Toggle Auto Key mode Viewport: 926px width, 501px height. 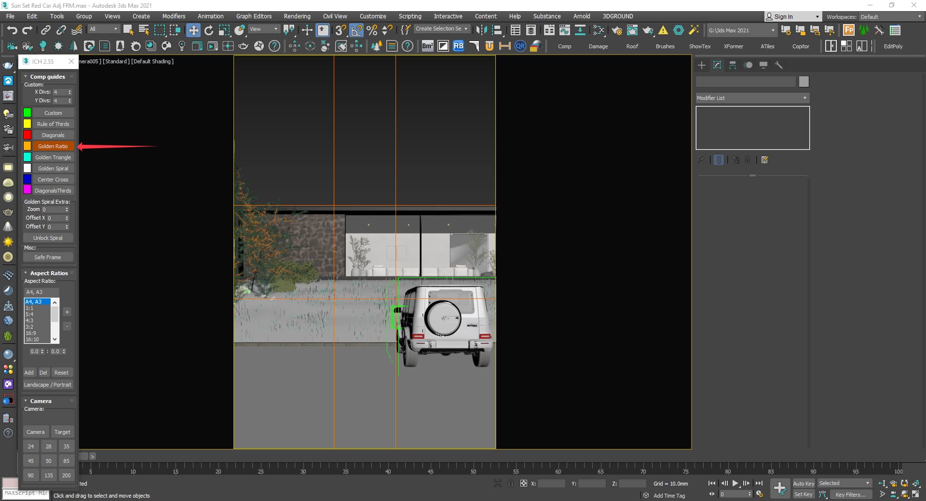(x=803, y=483)
